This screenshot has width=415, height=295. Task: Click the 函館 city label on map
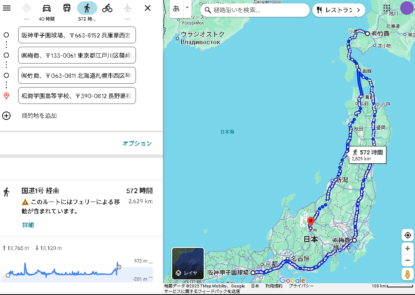pyautogui.click(x=367, y=71)
